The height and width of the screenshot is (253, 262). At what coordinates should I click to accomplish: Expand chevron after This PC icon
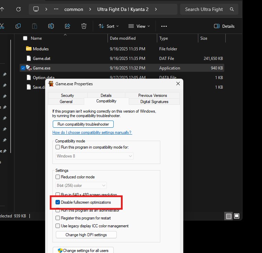pyautogui.click(x=46, y=9)
